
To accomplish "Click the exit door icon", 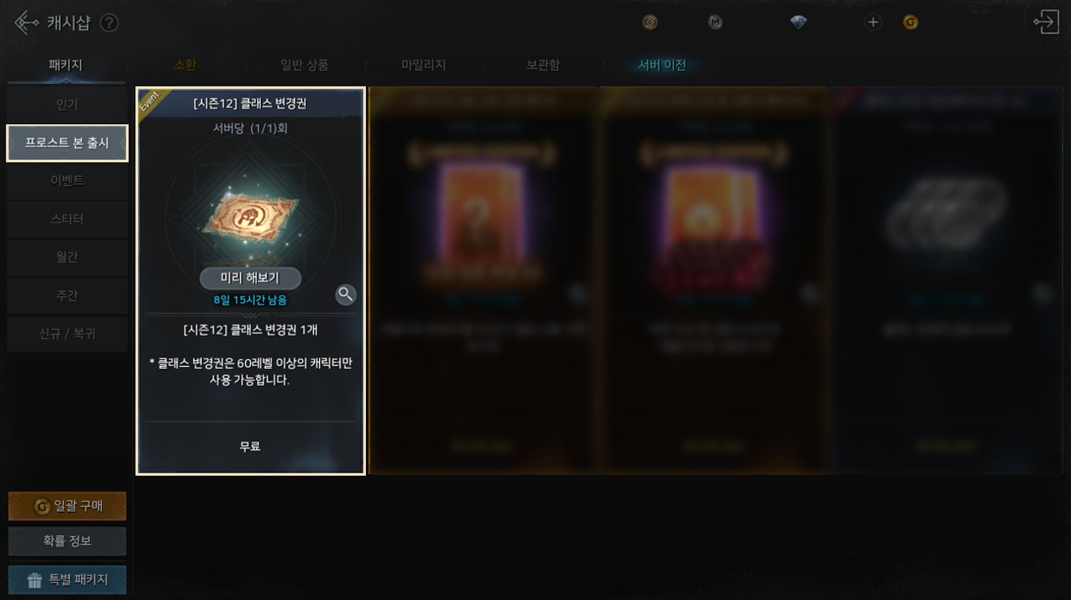I will pos(1046,23).
